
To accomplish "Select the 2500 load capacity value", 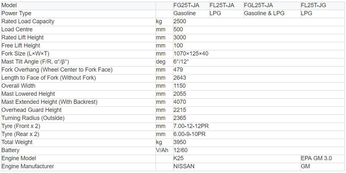I will click(x=179, y=21).
